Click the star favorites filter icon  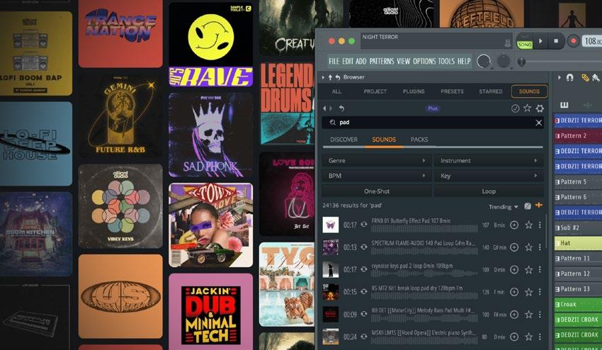tap(528, 108)
